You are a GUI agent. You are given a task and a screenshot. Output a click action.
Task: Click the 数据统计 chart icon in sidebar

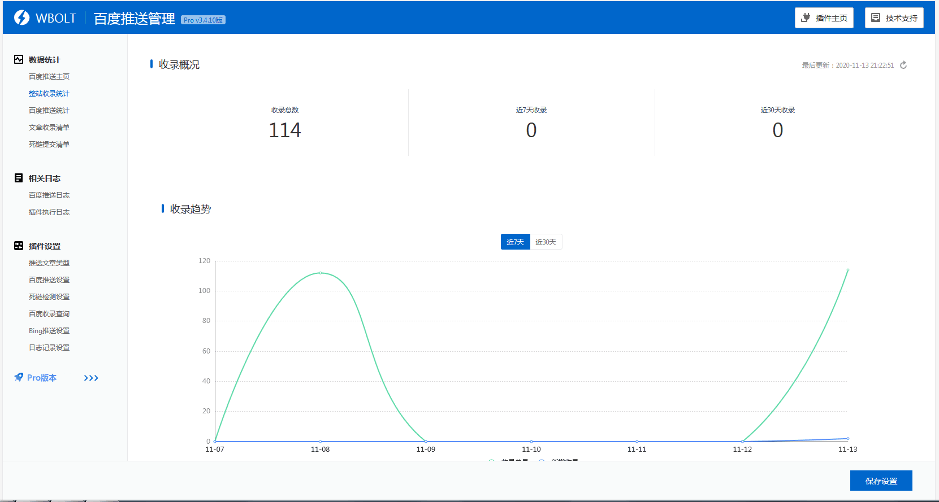(19, 59)
